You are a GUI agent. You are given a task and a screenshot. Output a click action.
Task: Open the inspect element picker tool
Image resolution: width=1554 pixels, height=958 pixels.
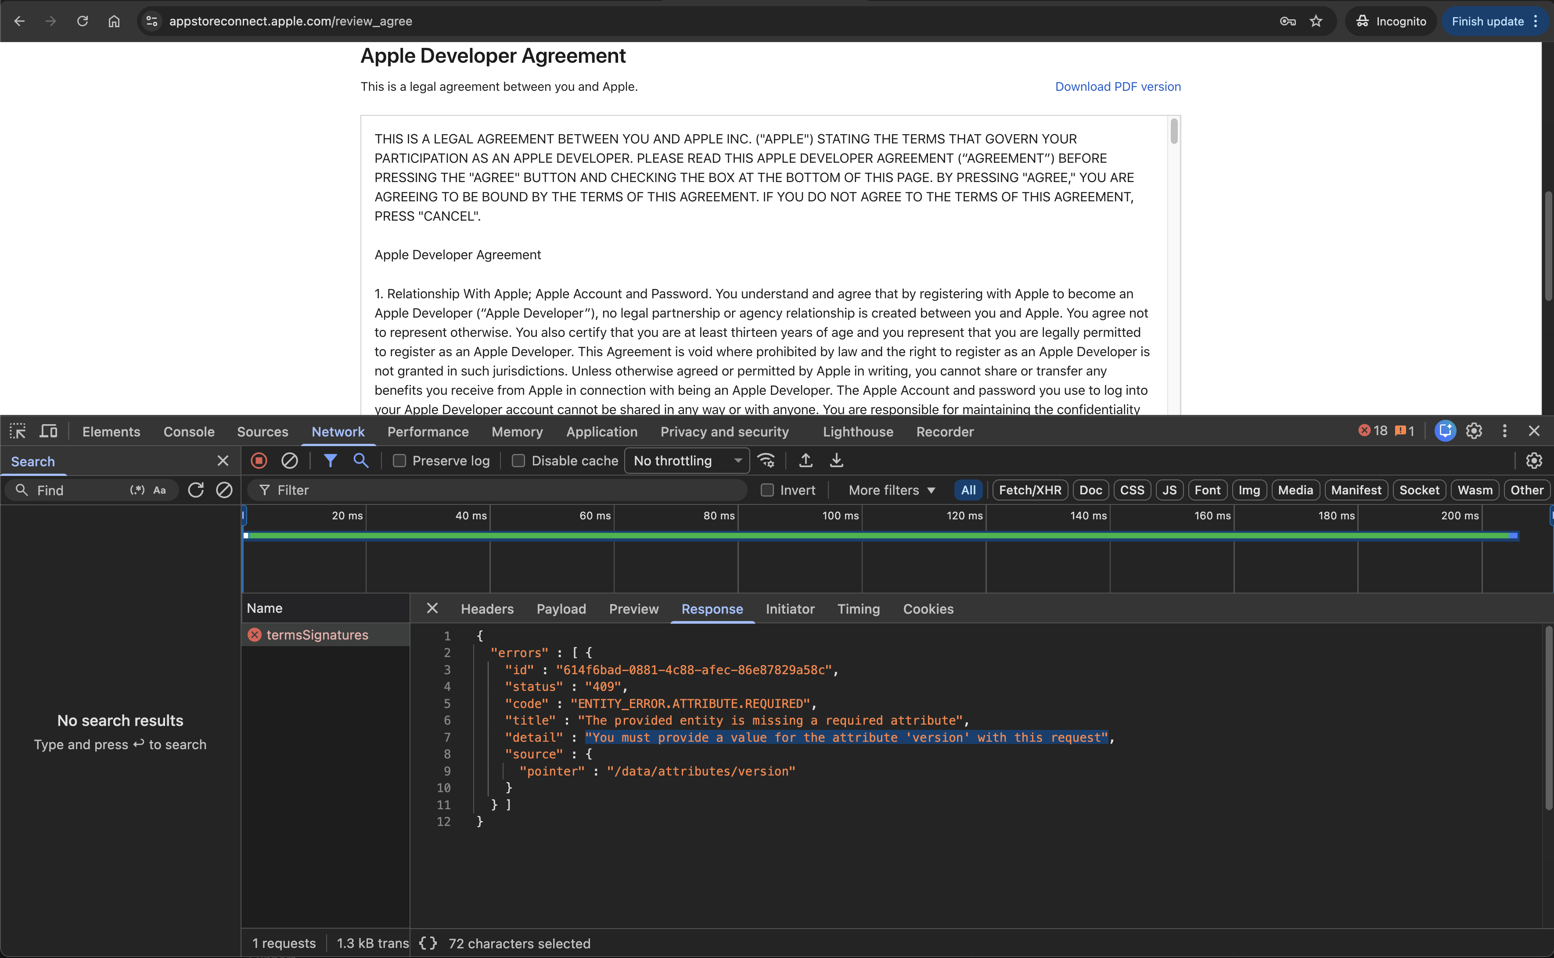point(18,432)
